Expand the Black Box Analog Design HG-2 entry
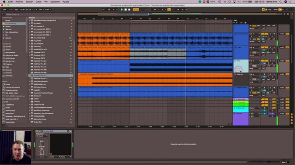 [29, 20]
